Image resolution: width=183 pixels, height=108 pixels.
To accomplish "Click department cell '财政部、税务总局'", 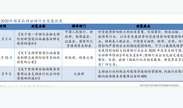I will [x=79, y=57].
